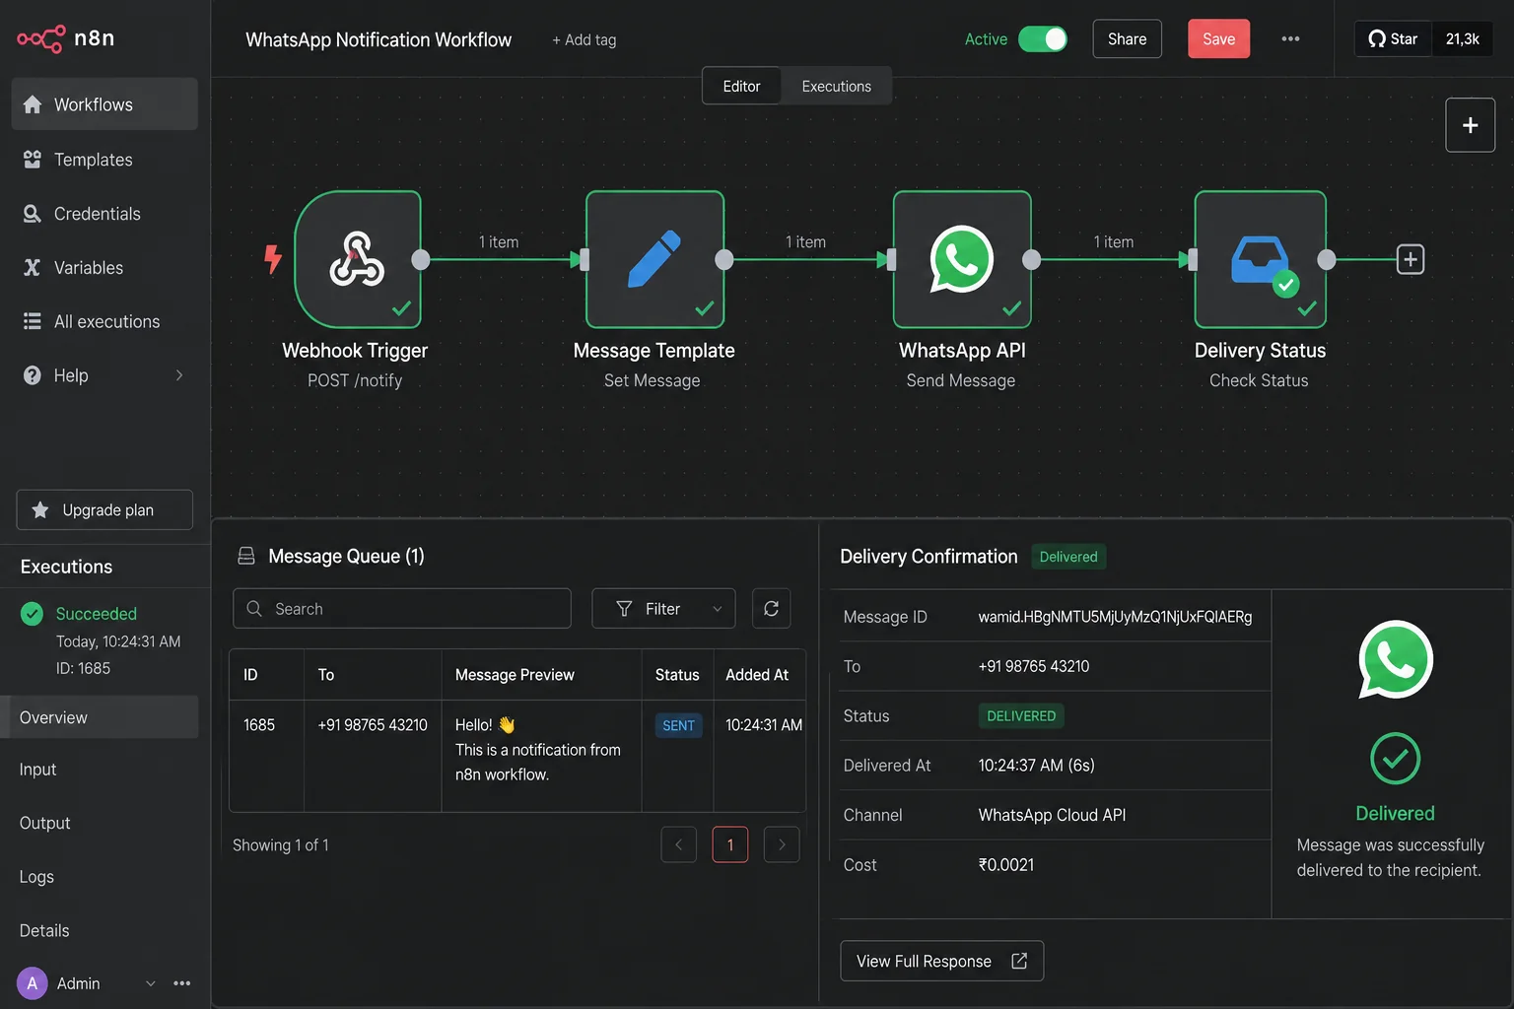
Task: Go to the previous page of the queue
Action: (x=678, y=844)
